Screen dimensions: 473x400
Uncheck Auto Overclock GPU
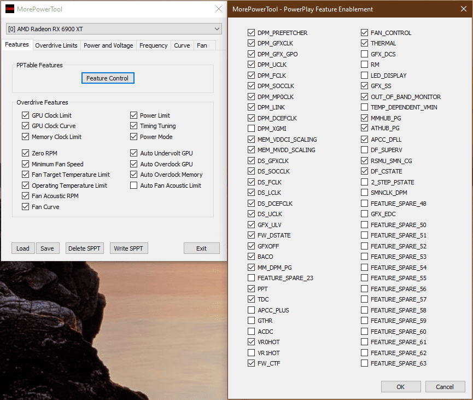click(133, 164)
